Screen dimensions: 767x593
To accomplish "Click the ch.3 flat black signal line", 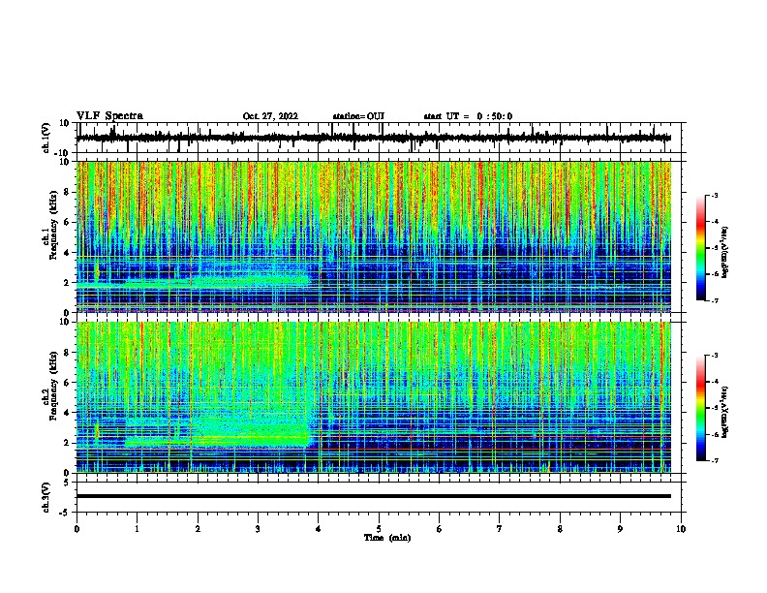I will click(x=374, y=496).
